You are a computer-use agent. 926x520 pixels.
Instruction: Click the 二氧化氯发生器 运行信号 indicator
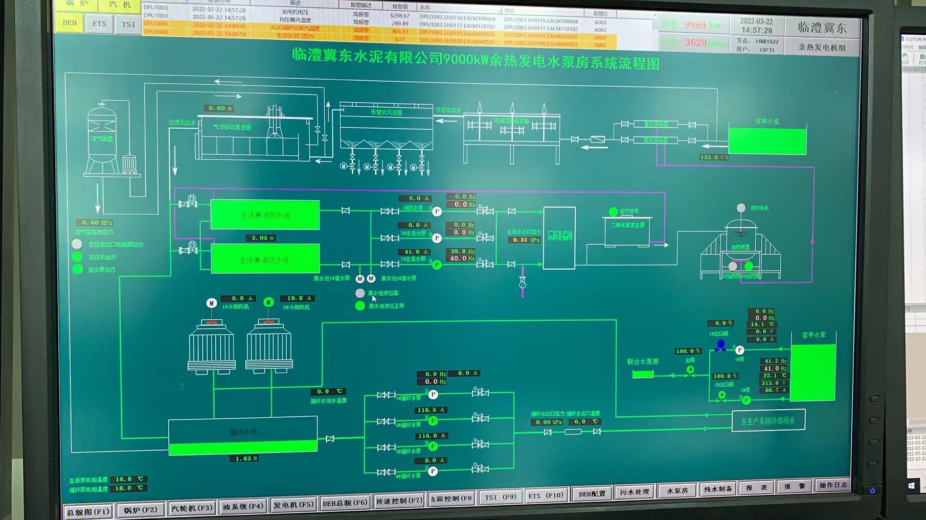tap(613, 211)
